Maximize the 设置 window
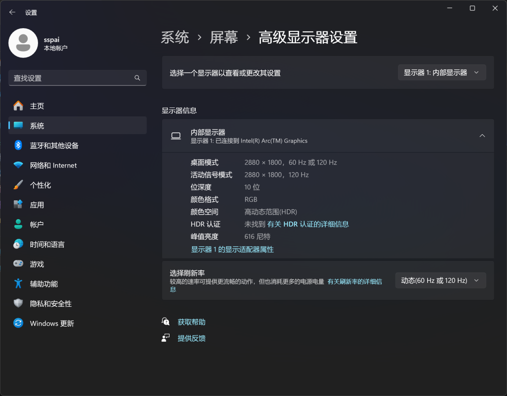The height and width of the screenshot is (396, 507). [472, 8]
